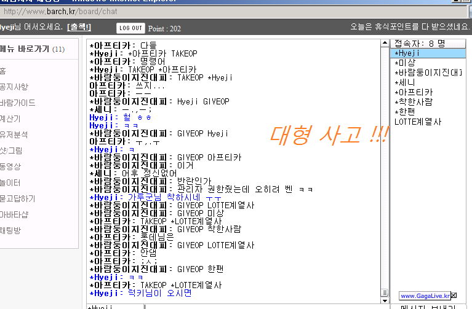Click the chat message input field
The width and height of the screenshot is (472, 309).
[234, 305]
